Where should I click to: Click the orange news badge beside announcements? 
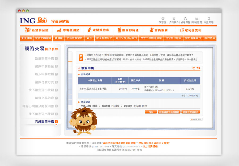[x=81, y=58]
